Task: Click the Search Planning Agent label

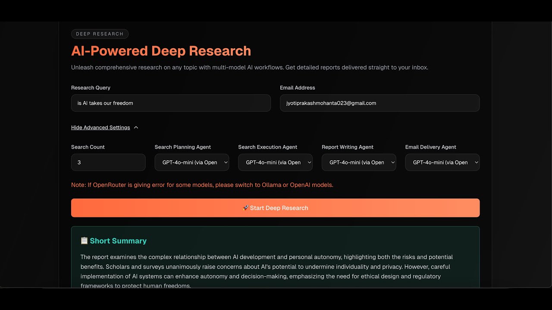Action: click(183, 147)
